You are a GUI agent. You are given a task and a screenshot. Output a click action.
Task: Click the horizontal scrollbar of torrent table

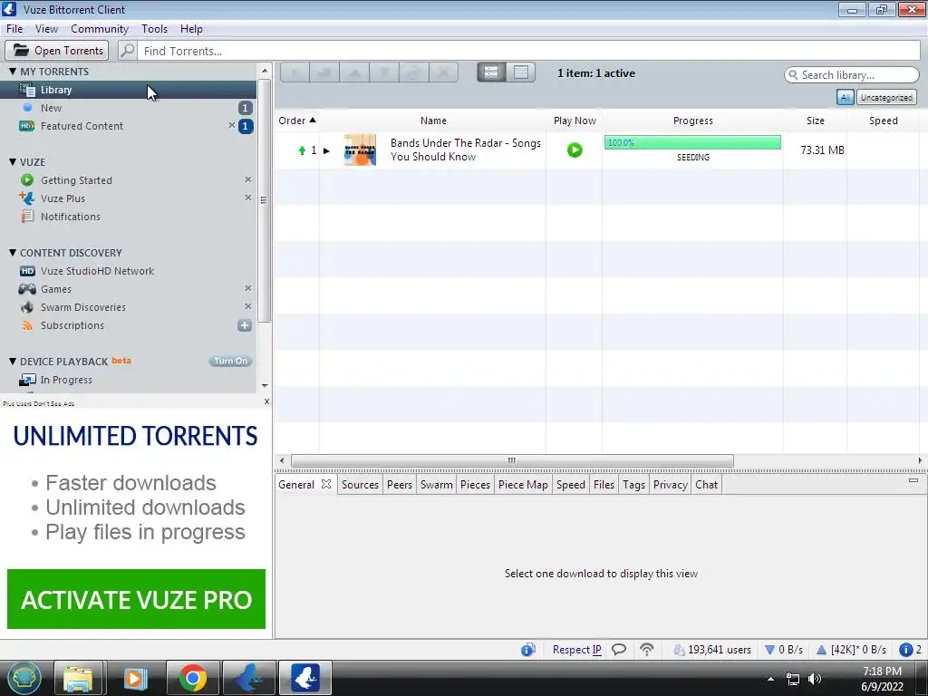pyautogui.click(x=512, y=460)
